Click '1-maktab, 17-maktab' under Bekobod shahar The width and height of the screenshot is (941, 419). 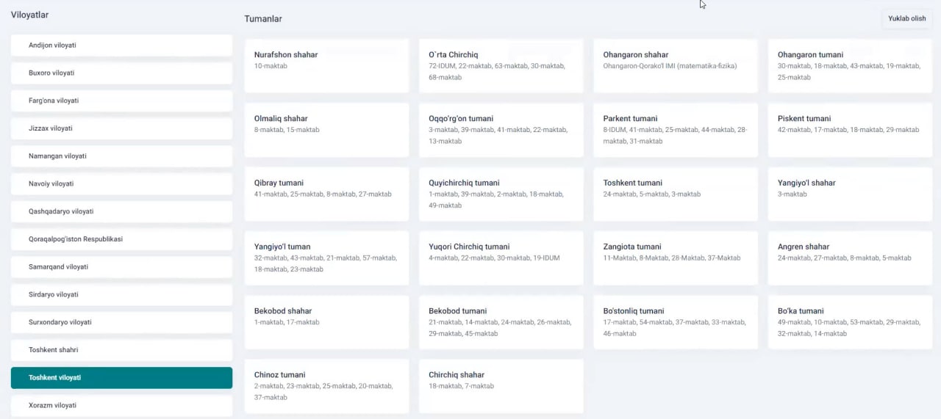[x=287, y=322]
